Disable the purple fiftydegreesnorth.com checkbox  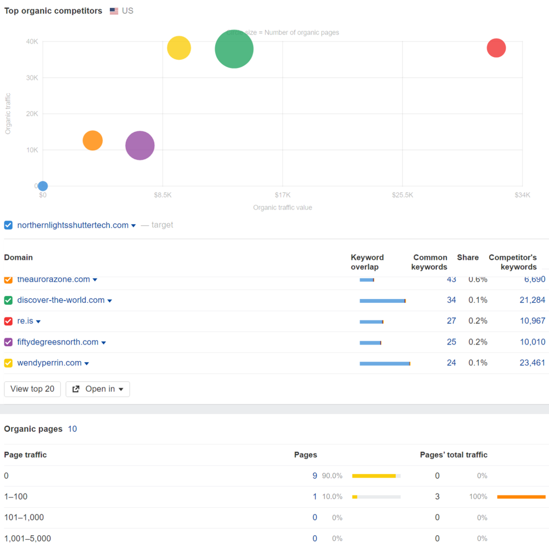pos(8,342)
